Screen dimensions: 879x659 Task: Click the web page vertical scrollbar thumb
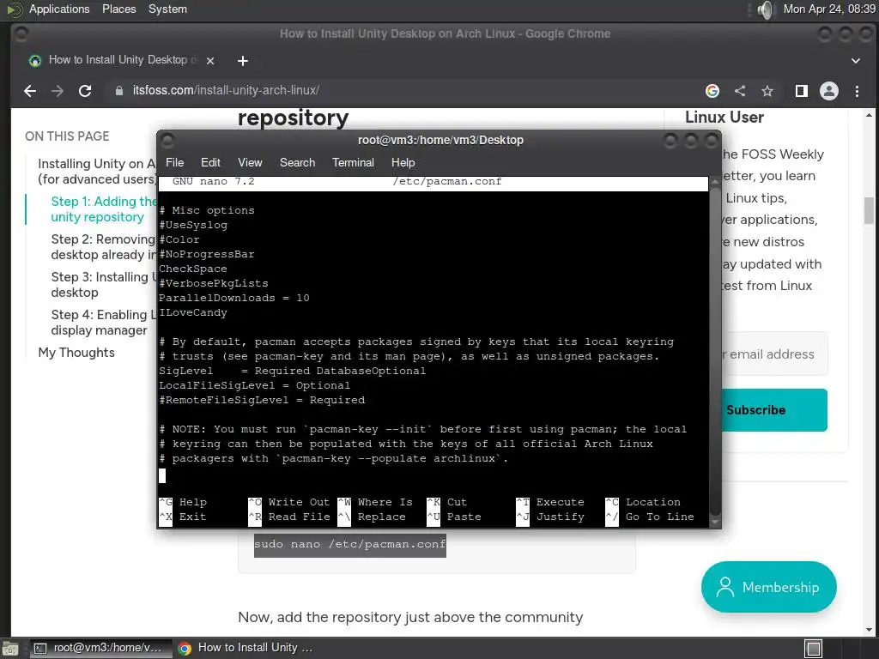[x=869, y=211]
